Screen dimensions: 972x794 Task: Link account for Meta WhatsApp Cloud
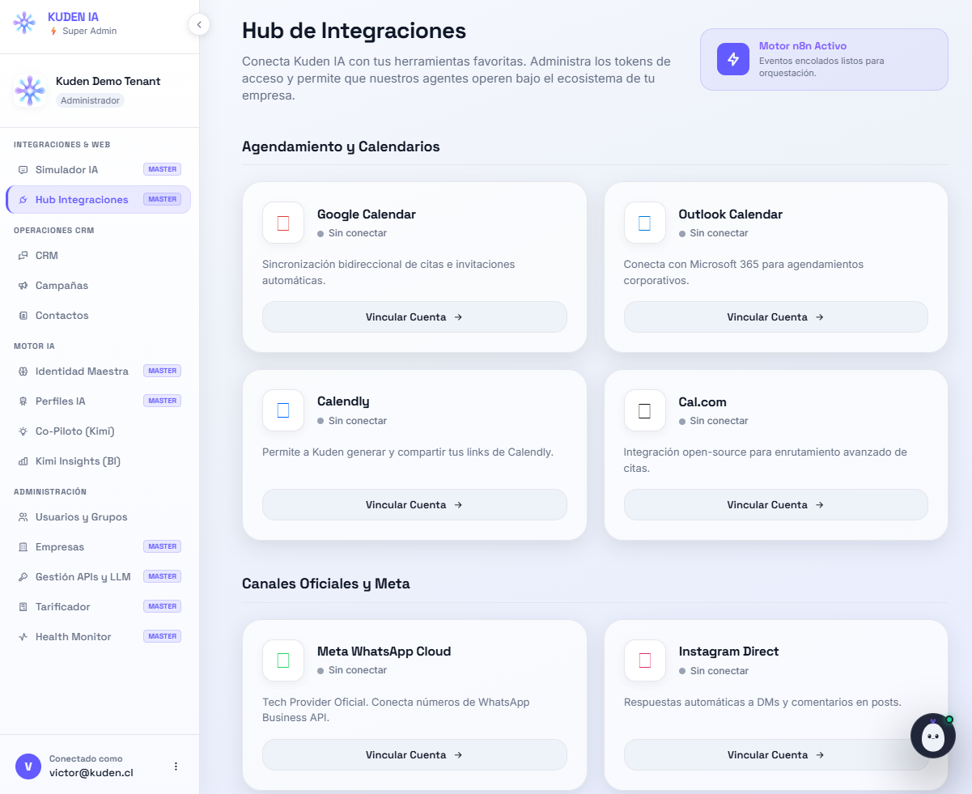(414, 755)
